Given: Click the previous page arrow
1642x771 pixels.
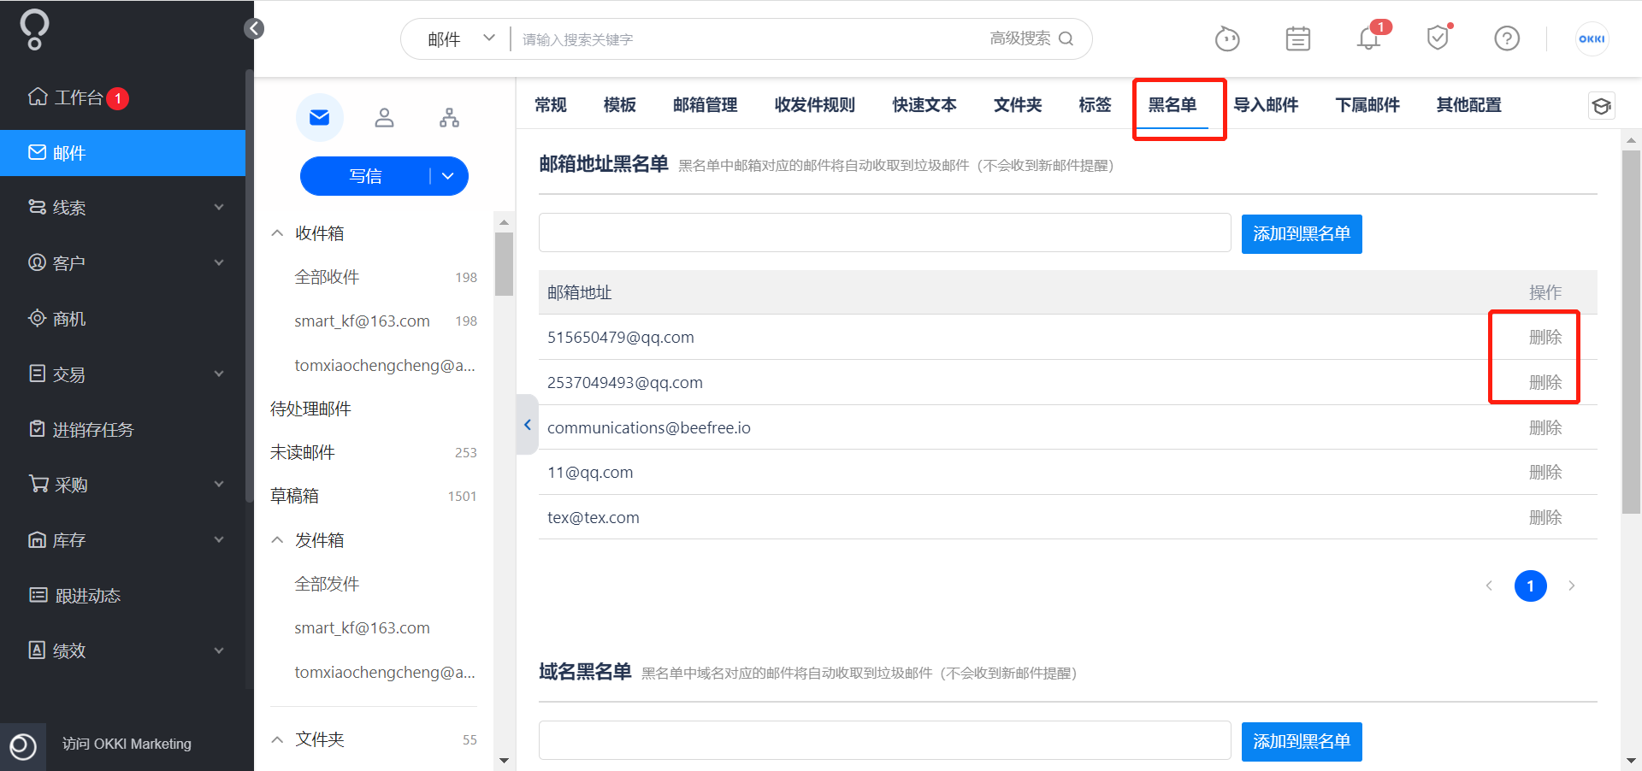Looking at the screenshot, I should coord(1489,586).
